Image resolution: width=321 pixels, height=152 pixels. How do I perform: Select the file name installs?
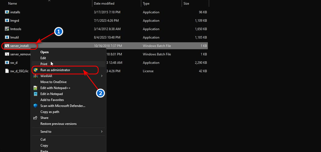(x=15, y=12)
